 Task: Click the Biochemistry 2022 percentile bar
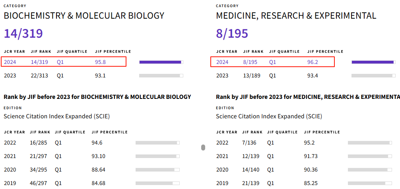157,143
